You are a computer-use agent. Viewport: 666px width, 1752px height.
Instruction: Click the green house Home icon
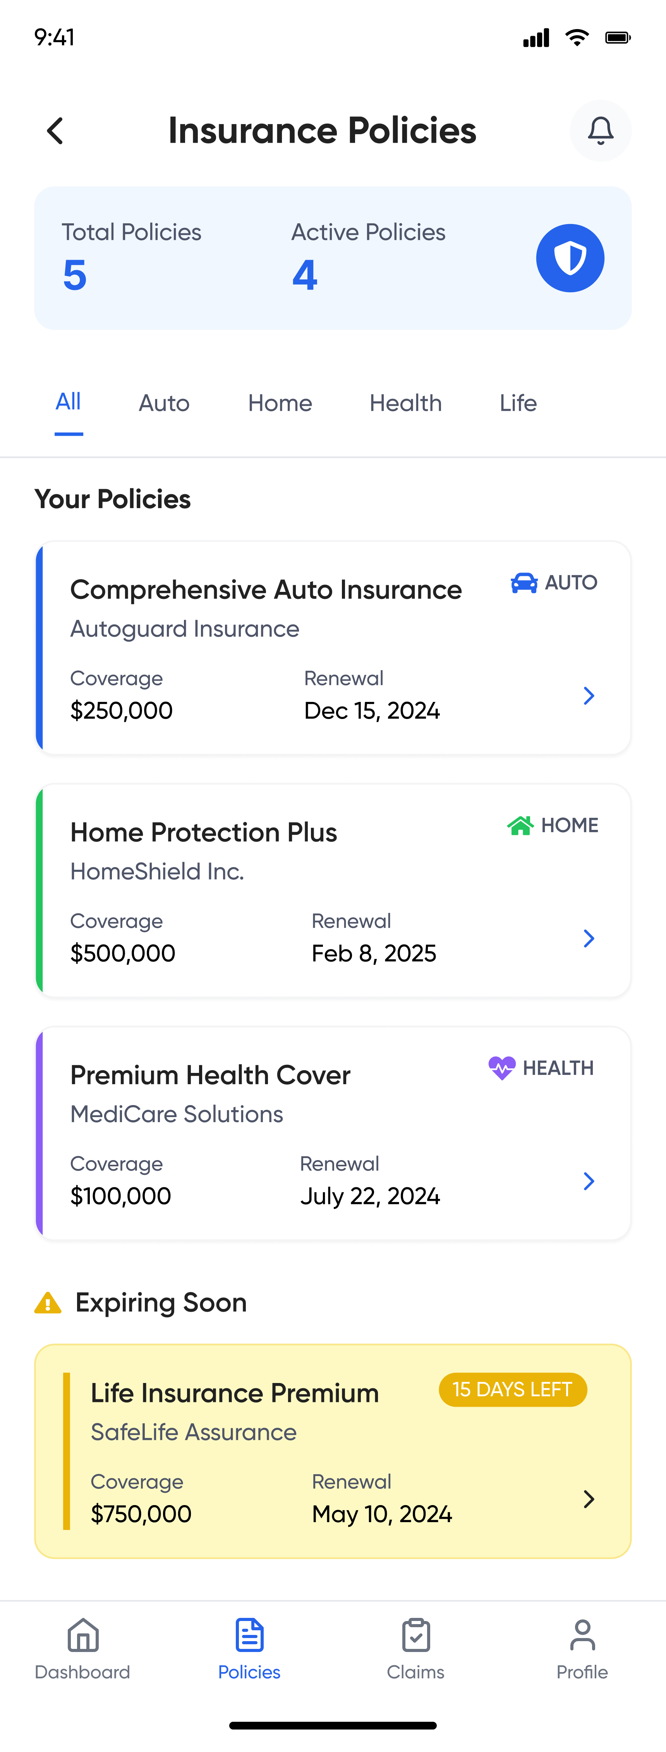click(x=520, y=825)
